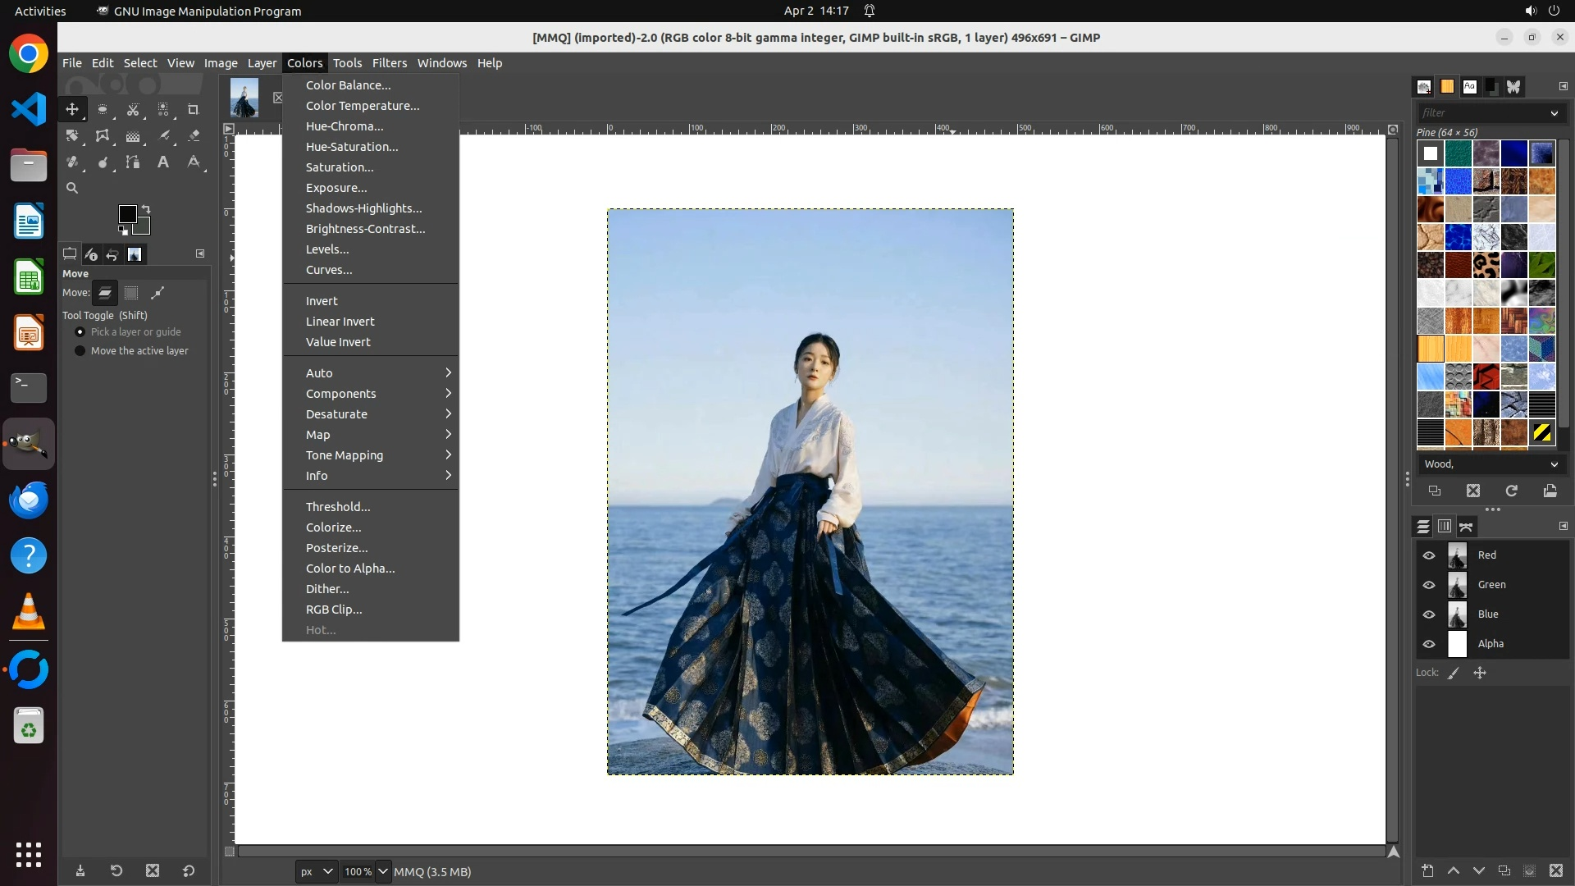
Task: Choose the Scissors select tool
Action: (133, 109)
